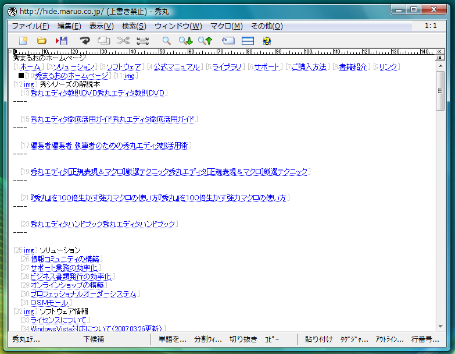The width and height of the screenshot is (455, 354).
Task: Follow the ソリューション navigation link
Action: pos(74,67)
